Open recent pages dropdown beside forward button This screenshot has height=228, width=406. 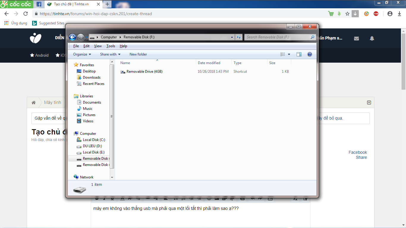[86, 37]
